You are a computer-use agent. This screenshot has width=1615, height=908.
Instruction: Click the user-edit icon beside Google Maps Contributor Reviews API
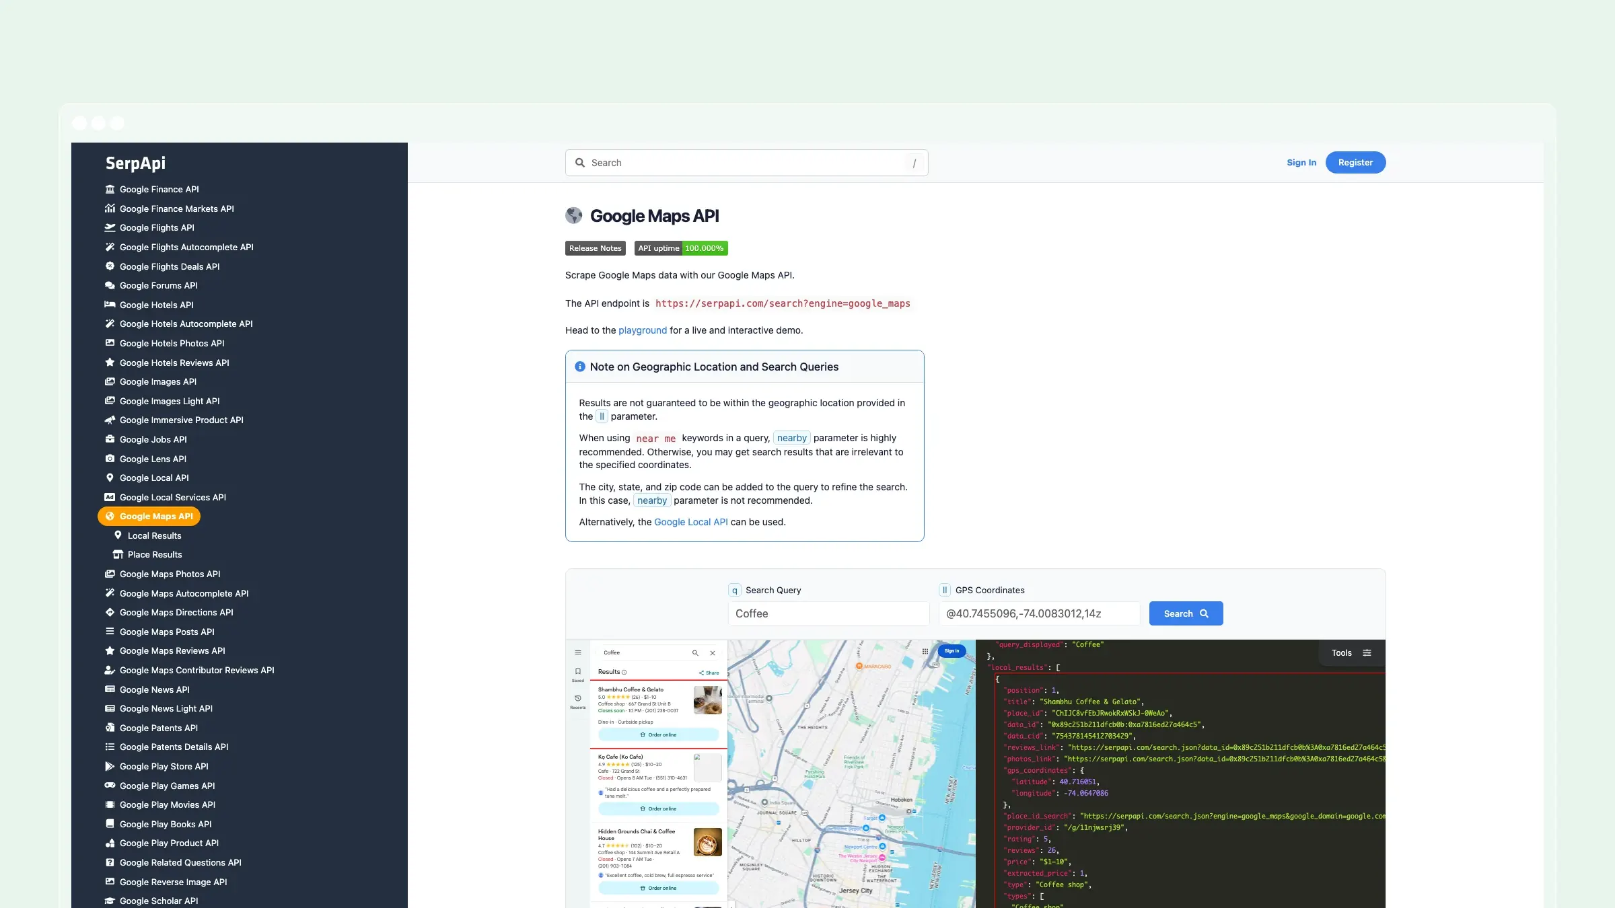(x=110, y=670)
